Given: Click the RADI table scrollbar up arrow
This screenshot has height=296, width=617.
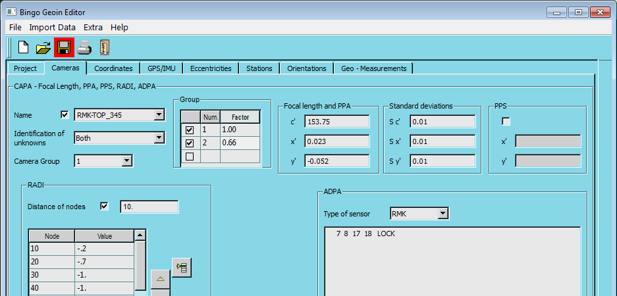Looking at the screenshot, I should pos(140,235).
